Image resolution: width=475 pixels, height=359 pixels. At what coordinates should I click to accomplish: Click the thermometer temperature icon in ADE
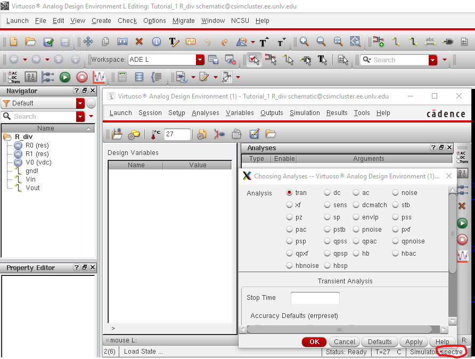(x=155, y=134)
